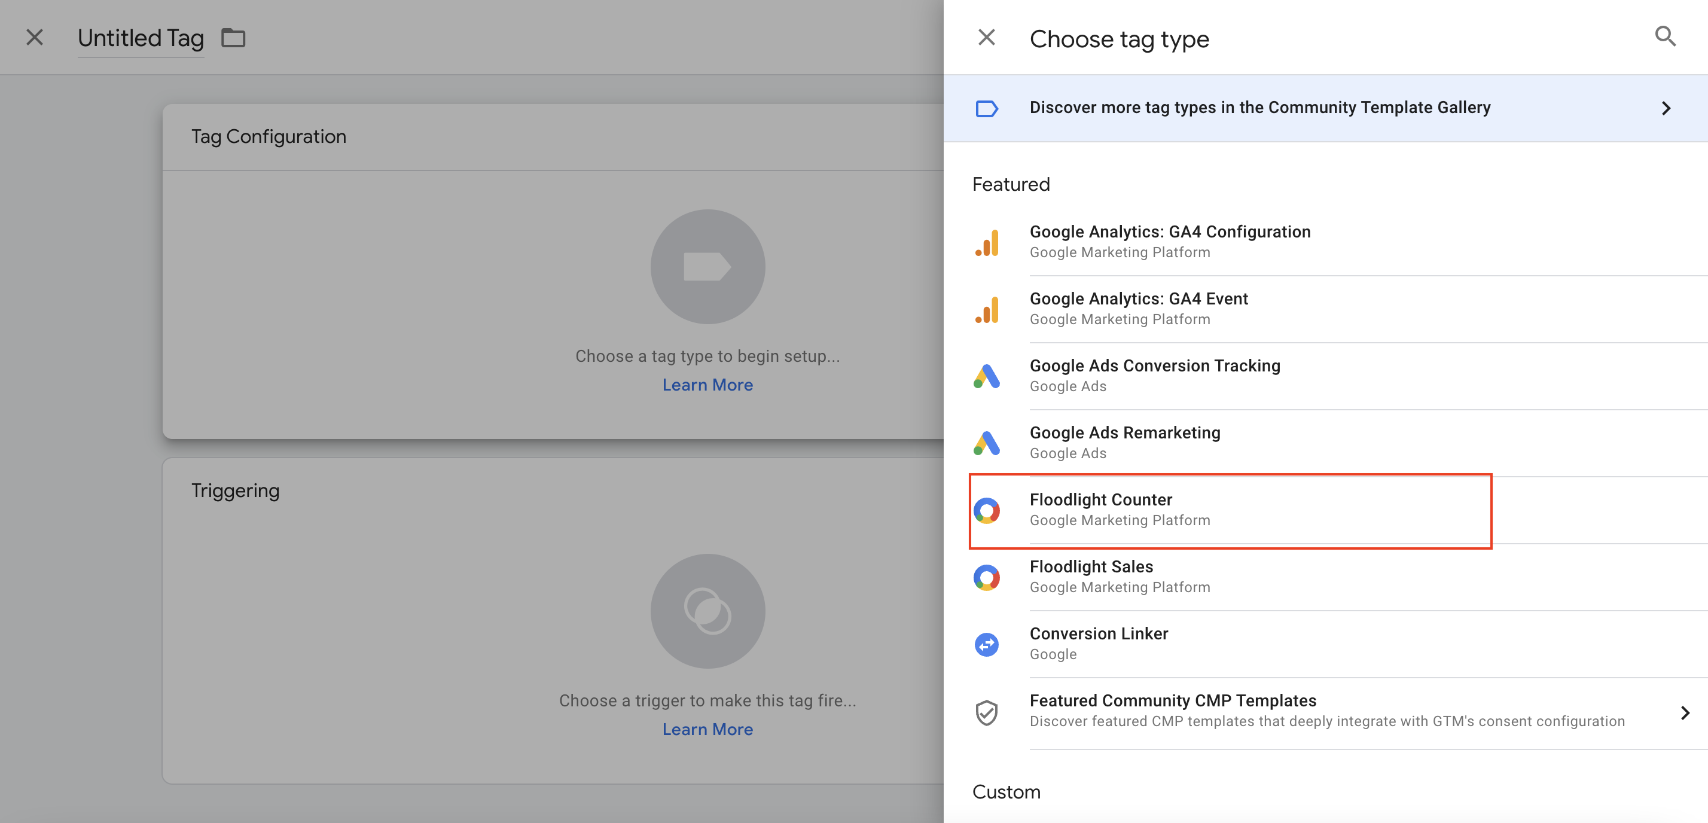
Task: Click the Conversion Linker icon
Action: tap(987, 645)
